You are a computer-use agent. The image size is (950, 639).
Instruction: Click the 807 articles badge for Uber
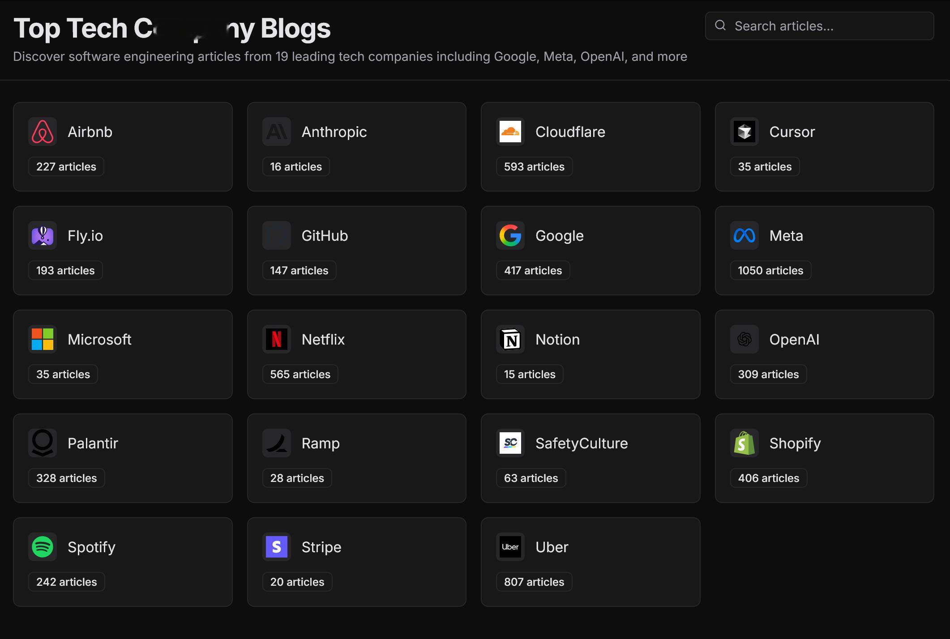click(x=534, y=582)
